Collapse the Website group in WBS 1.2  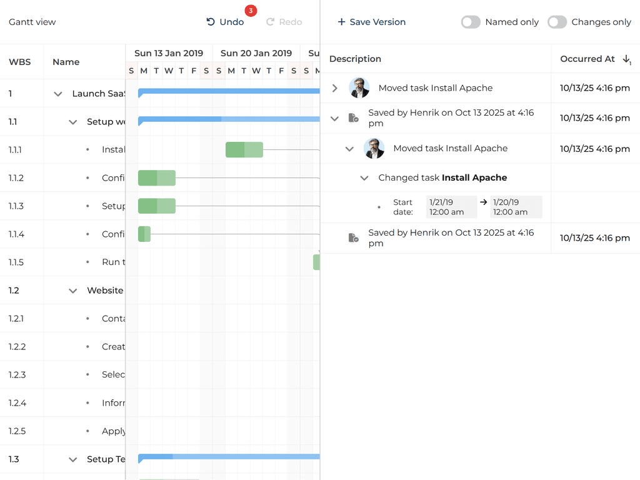[73, 291]
